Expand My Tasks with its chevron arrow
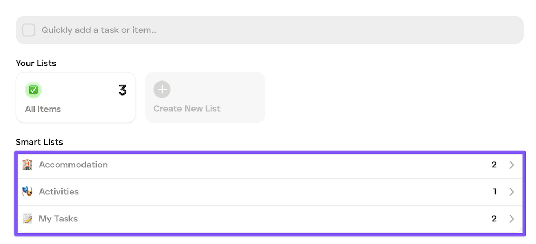The image size is (536, 244). tap(511, 219)
